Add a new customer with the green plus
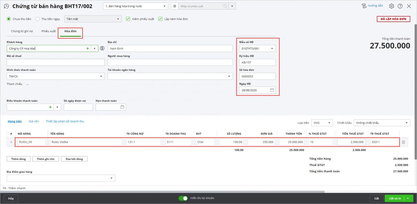Viewport: 417px width, 204px height. pos(88,48)
